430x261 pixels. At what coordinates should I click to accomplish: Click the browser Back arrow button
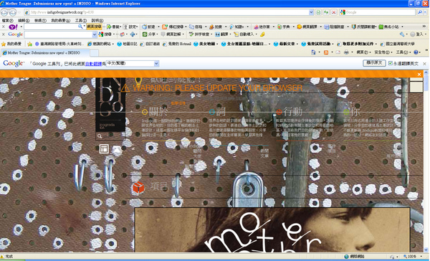[4, 12]
